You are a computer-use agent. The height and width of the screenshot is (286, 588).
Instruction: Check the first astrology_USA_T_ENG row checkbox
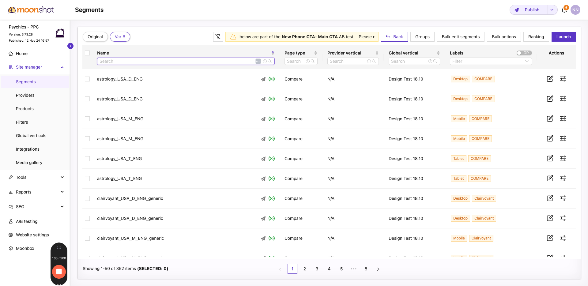(x=87, y=159)
